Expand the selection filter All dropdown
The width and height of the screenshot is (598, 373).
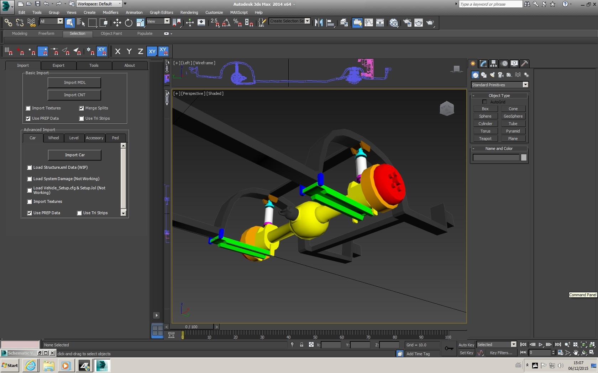[60, 21]
